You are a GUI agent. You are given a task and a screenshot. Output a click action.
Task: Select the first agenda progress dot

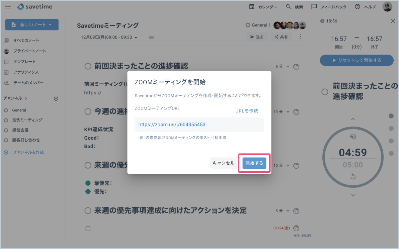pyautogui.click(x=391, y=116)
